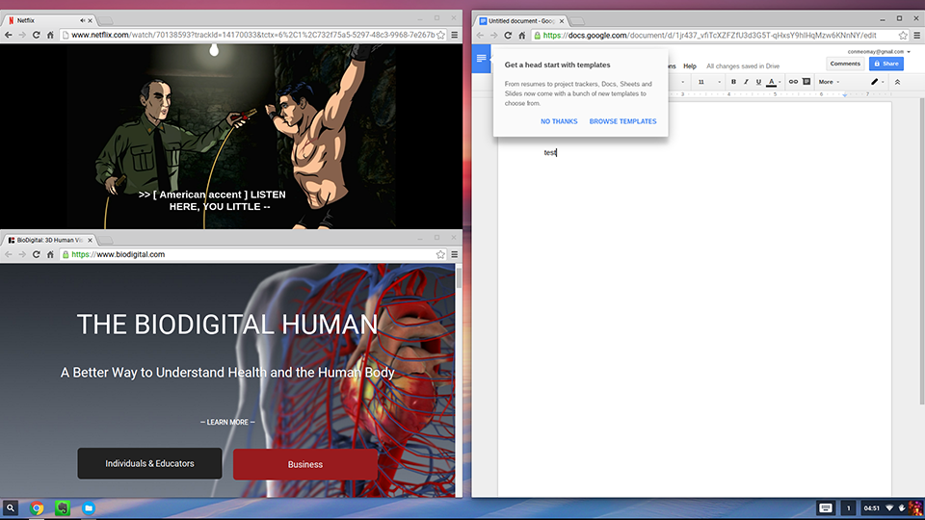Select the Untitled document tab
Screen dimensions: 925x520
pos(521,20)
